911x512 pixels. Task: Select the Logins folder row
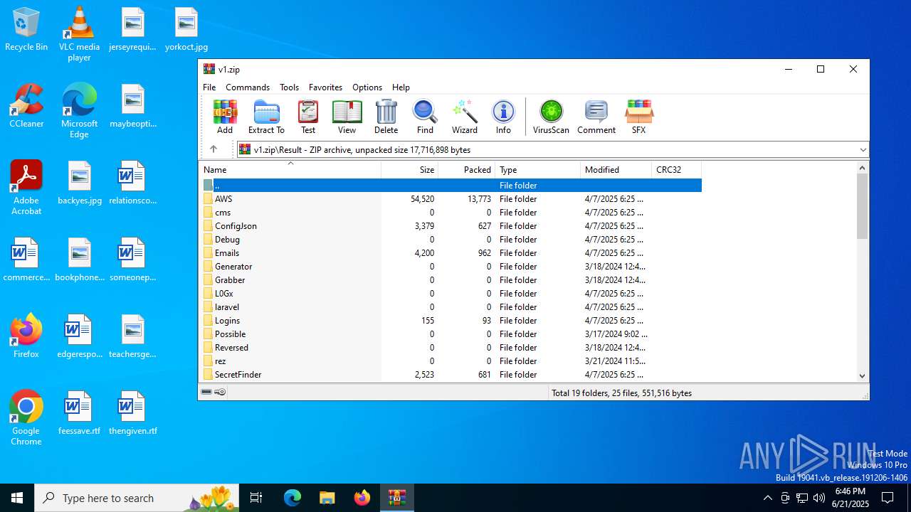pyautogui.click(x=451, y=321)
